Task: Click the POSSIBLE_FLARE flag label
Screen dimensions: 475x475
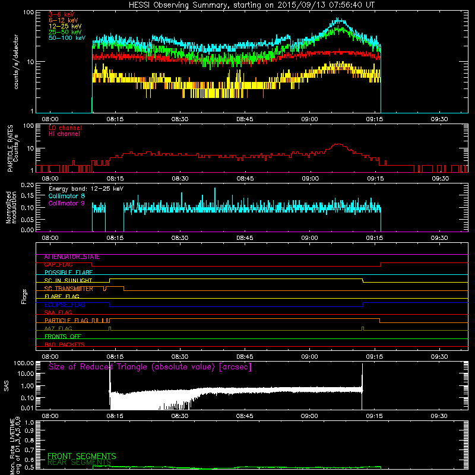Action: (68, 273)
